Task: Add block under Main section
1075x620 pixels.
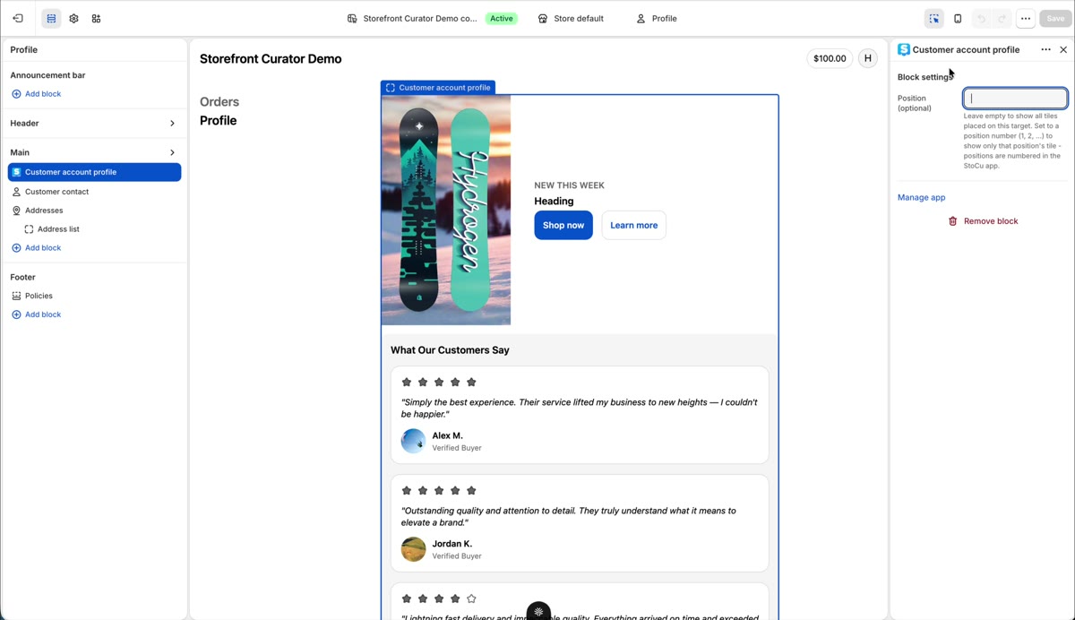Action: [x=36, y=248]
